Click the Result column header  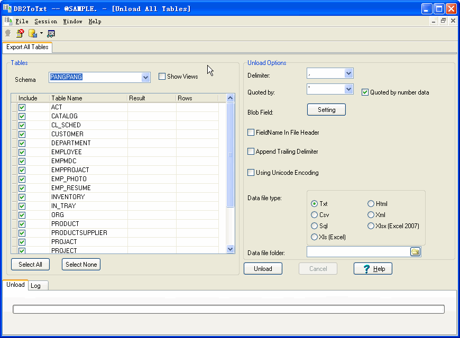(x=152, y=98)
